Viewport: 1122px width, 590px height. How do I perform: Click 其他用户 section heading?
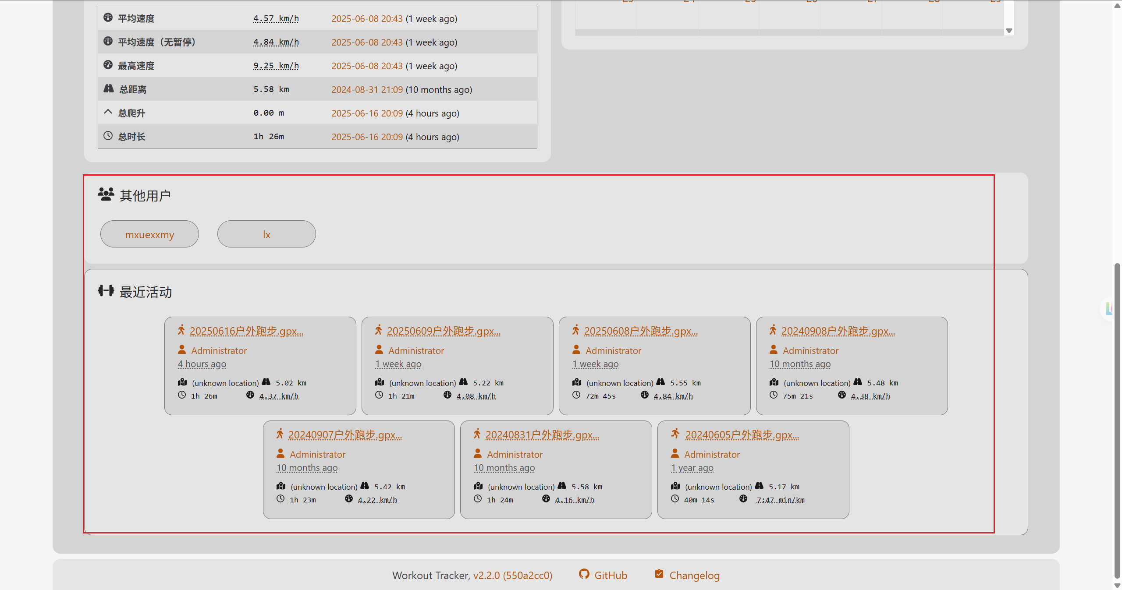[x=145, y=195]
